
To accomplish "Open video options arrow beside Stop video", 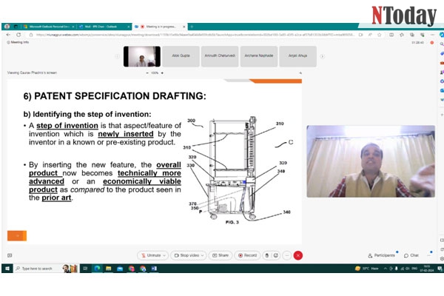I will click(x=203, y=255).
